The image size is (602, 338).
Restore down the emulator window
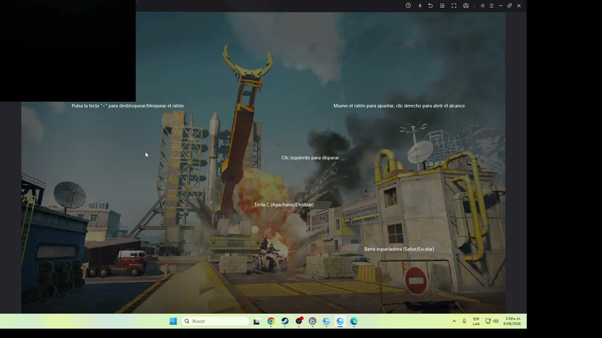pyautogui.click(x=509, y=6)
